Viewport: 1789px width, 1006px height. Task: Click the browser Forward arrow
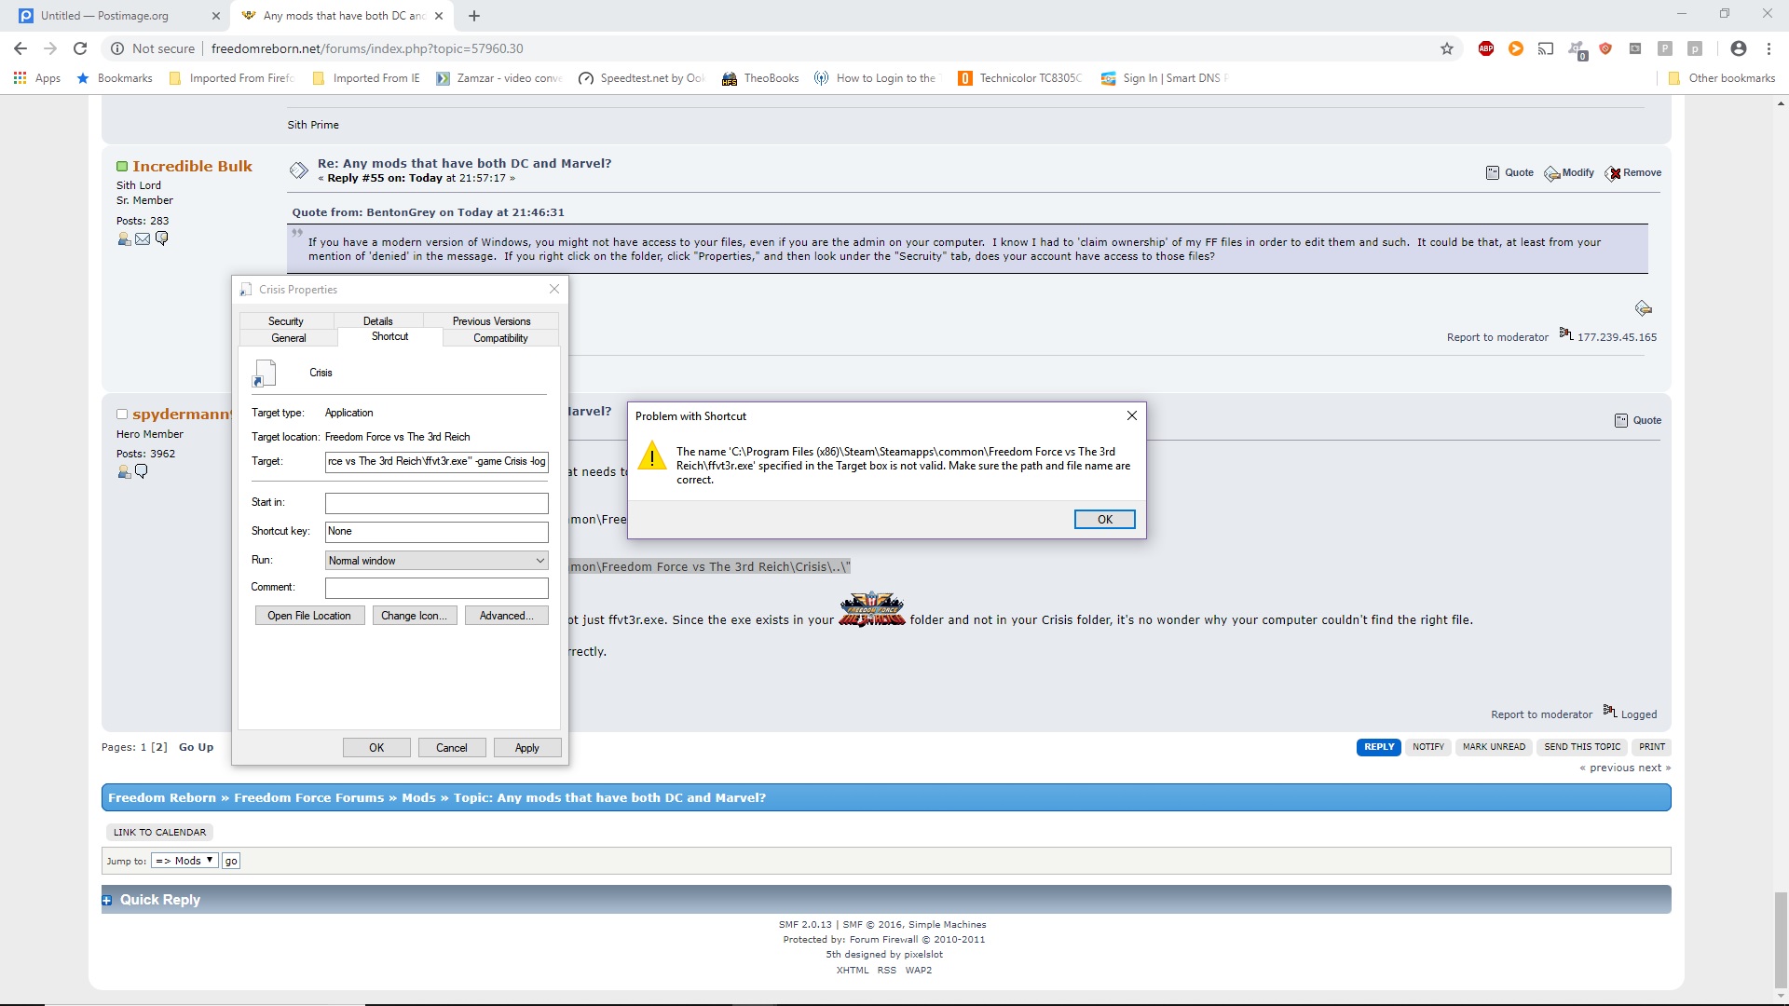[50, 48]
